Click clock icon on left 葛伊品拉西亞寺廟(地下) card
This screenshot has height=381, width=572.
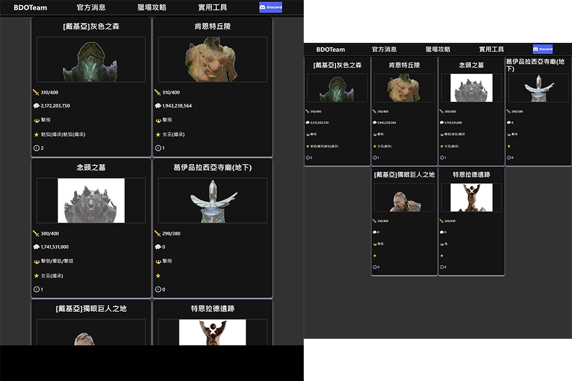coord(158,290)
